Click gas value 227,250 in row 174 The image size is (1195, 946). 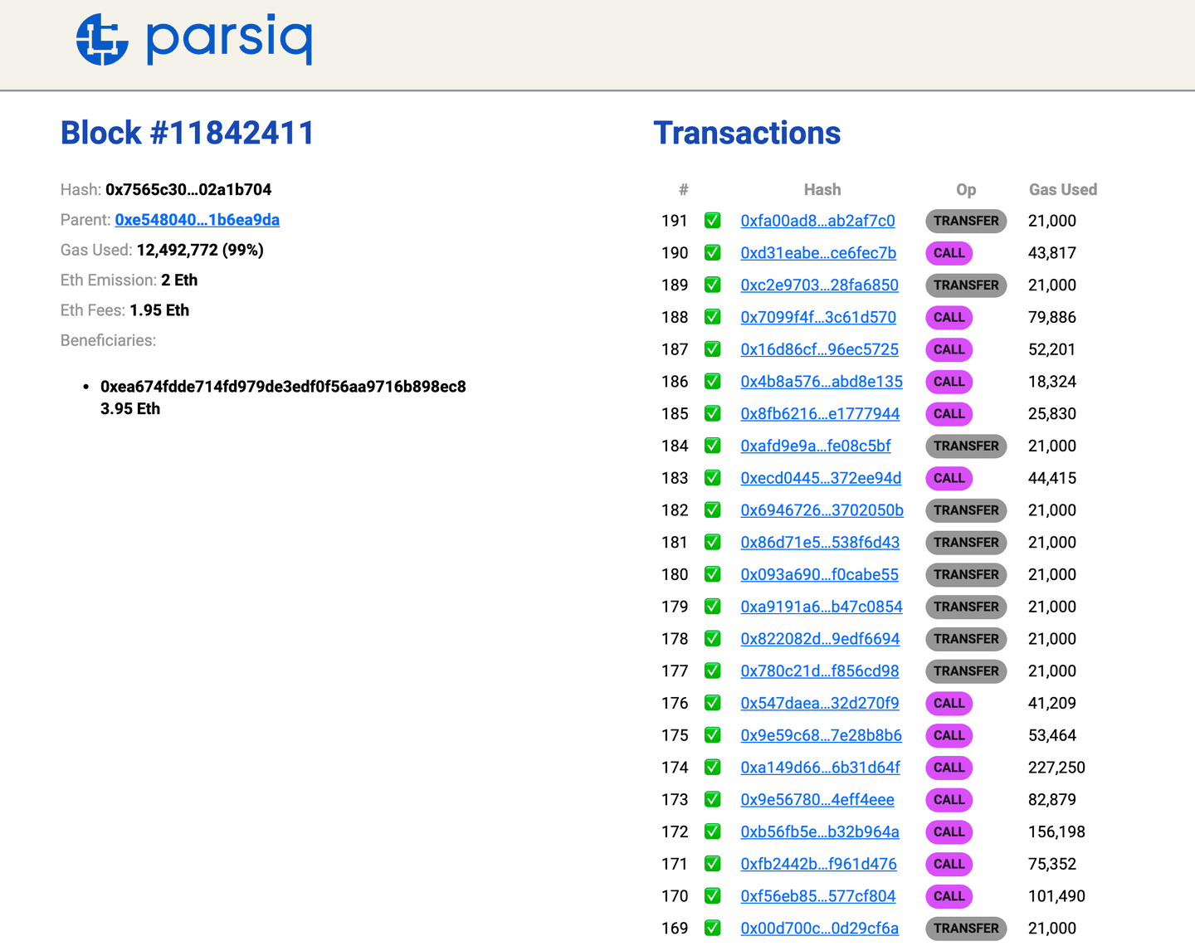click(x=1056, y=768)
